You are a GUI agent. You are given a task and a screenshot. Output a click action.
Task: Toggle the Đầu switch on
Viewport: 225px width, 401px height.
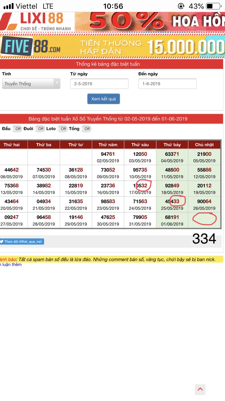[18, 129]
